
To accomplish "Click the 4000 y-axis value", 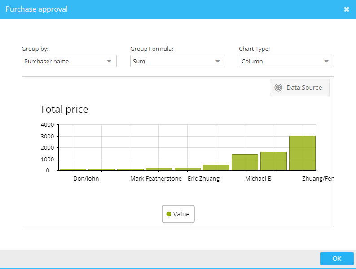I will point(47,125).
